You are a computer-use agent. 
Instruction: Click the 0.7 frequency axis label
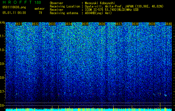[2, 92]
